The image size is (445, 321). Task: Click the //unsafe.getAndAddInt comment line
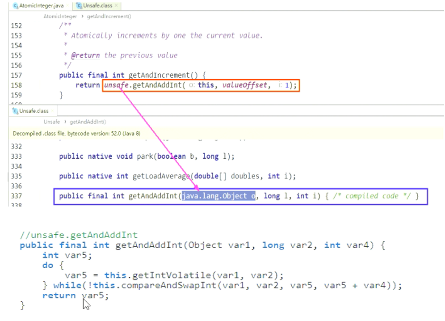pyautogui.click(x=79, y=235)
